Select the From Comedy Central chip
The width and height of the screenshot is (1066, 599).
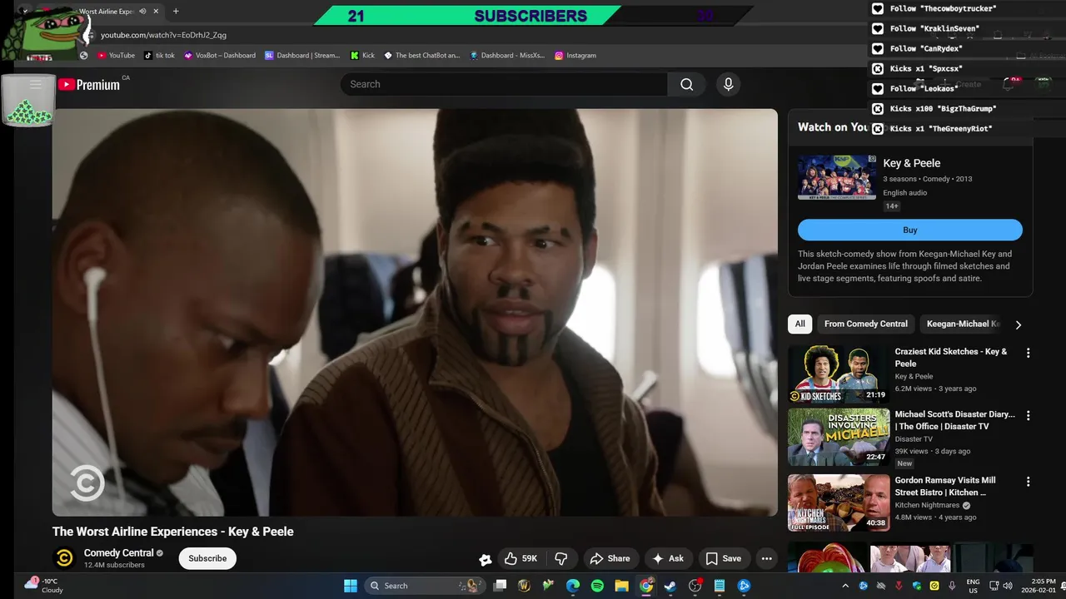coord(866,324)
